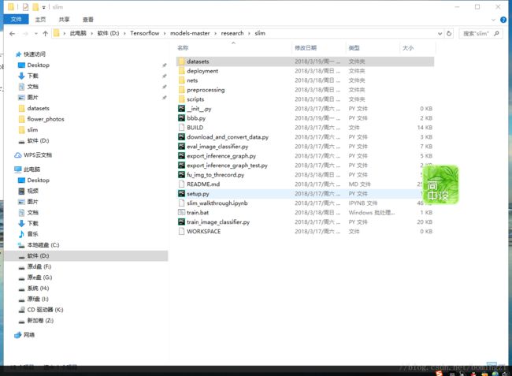This screenshot has width=512, height=376.
Task: Select export_inference_graph.py icon
Action: (181, 156)
